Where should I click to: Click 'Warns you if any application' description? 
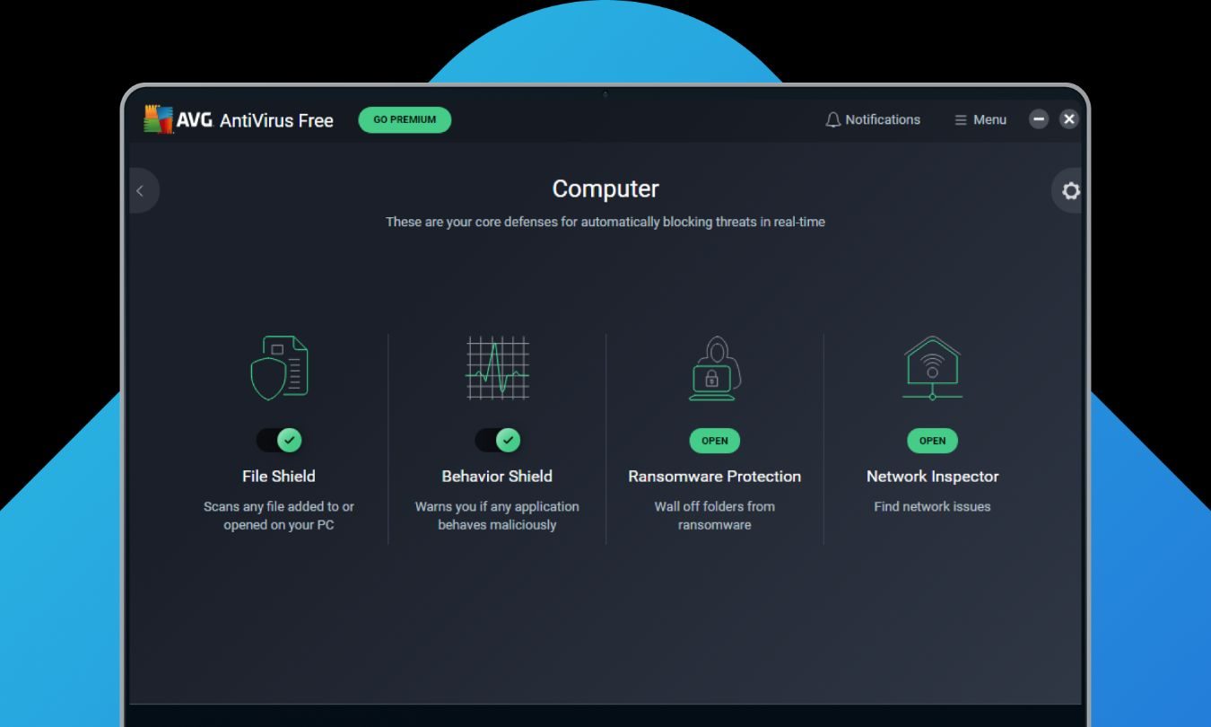497,515
